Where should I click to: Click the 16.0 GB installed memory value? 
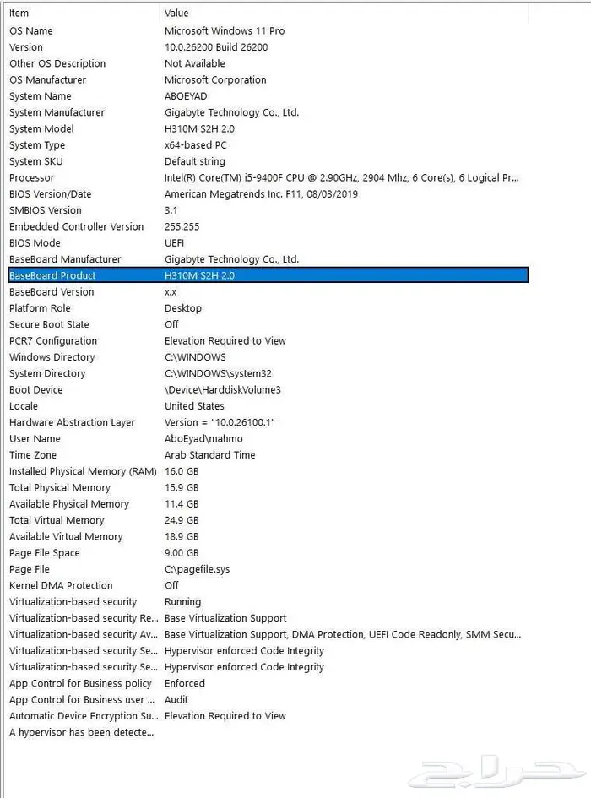pos(182,471)
